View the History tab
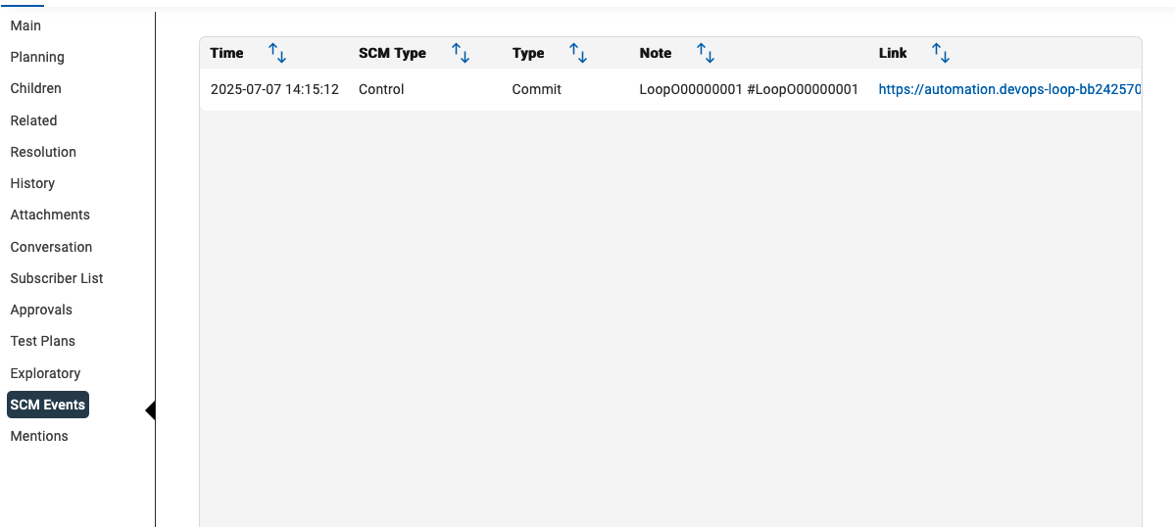1175x527 pixels. (32, 183)
